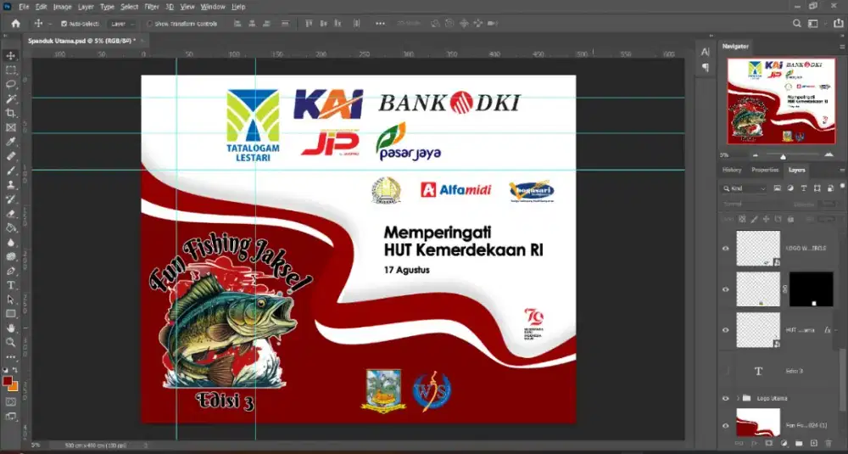Image resolution: width=848 pixels, height=454 pixels.
Task: Click the foreground color swatch
Action: click(8, 381)
